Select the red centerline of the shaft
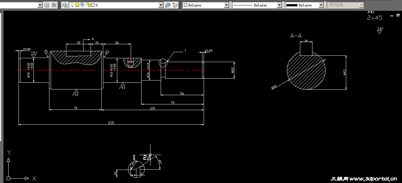This screenshot has width=402, height=183. (111, 70)
